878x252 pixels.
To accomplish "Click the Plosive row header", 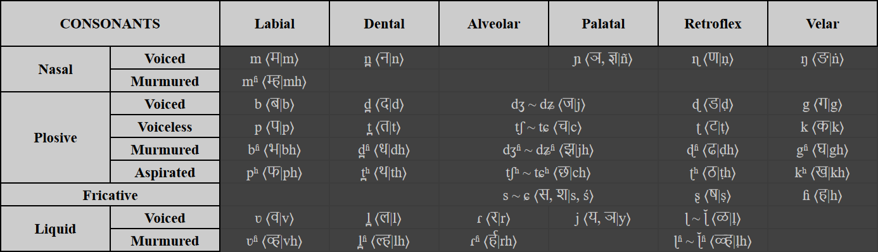I will 56,138.
